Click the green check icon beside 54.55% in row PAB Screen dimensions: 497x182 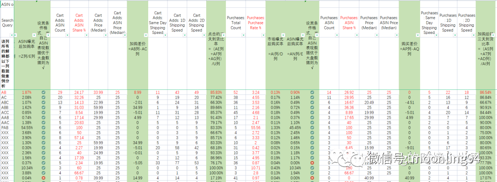click(43, 127)
